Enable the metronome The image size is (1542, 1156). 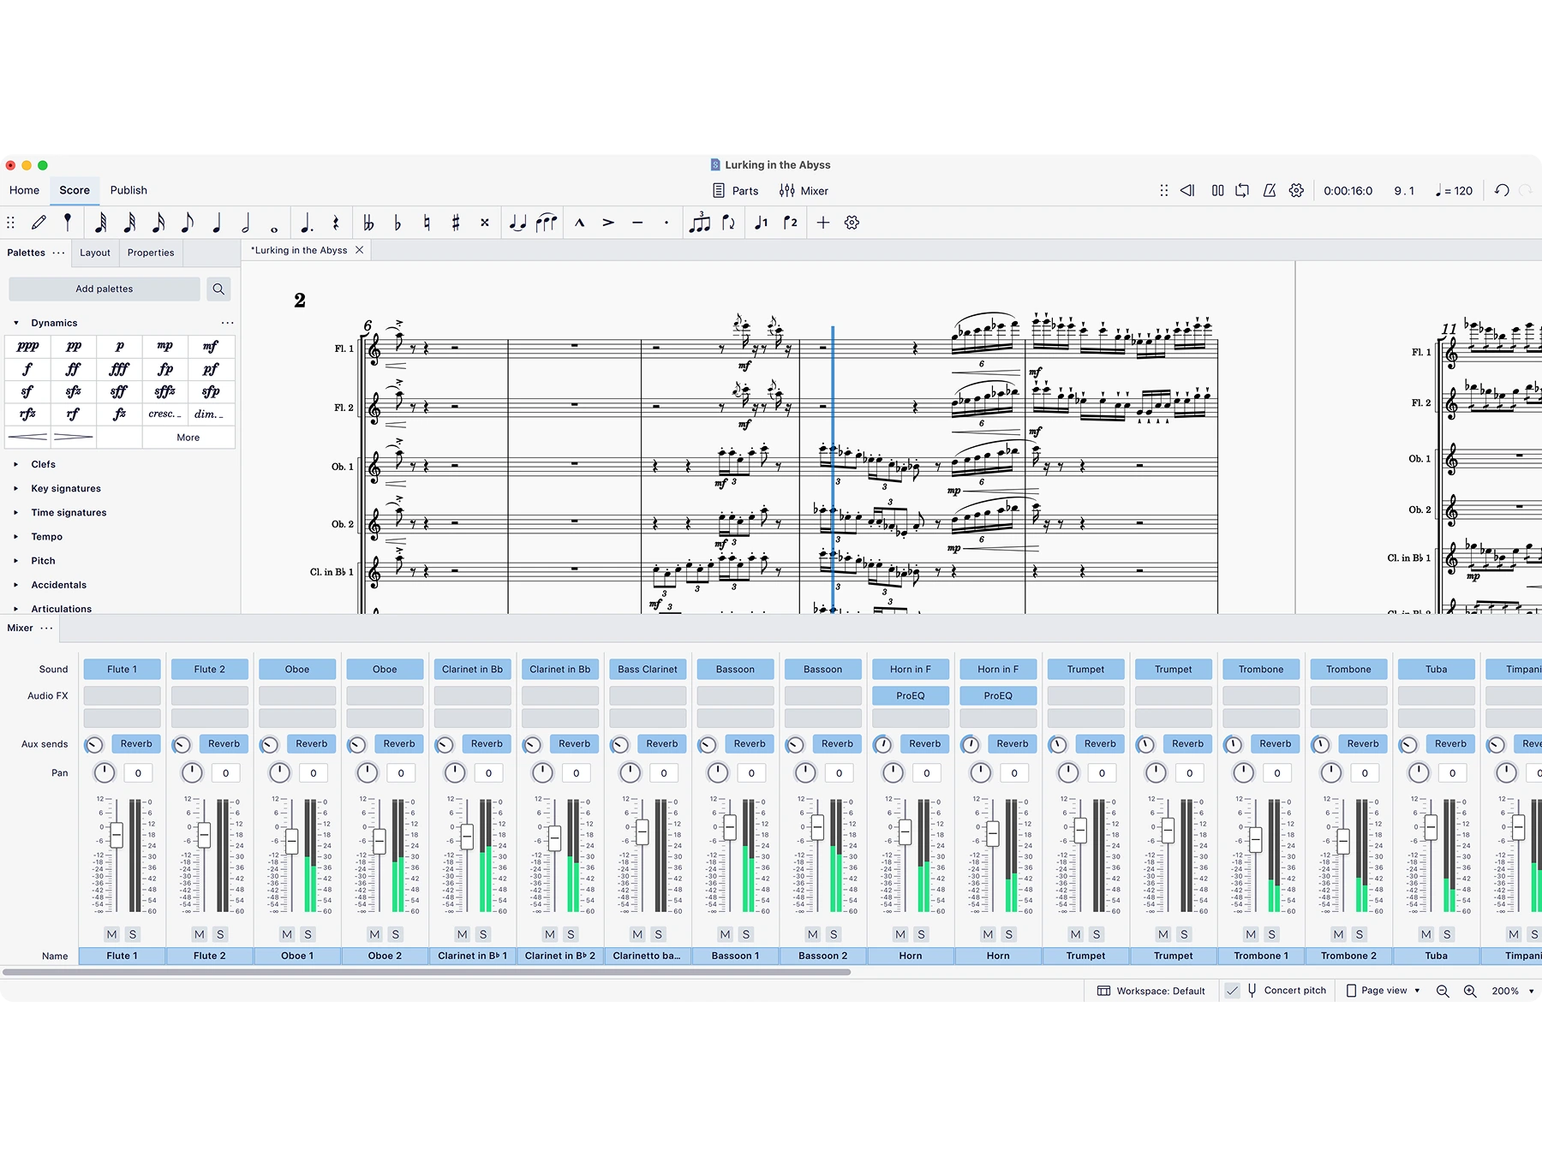coord(1270,190)
